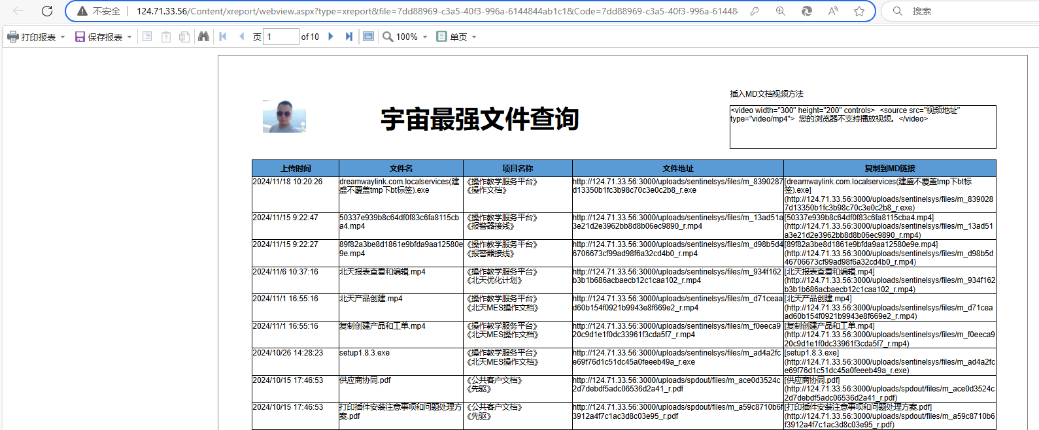Click the full screen view icon
The width and height of the screenshot is (1039, 430).
369,37
